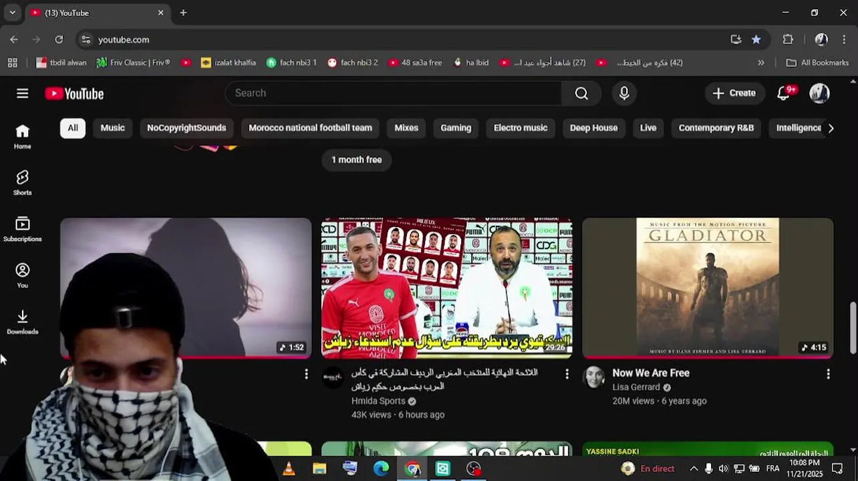Image resolution: width=858 pixels, height=481 pixels.
Task: Open Downloads in the sidebar
Action: 23,323
